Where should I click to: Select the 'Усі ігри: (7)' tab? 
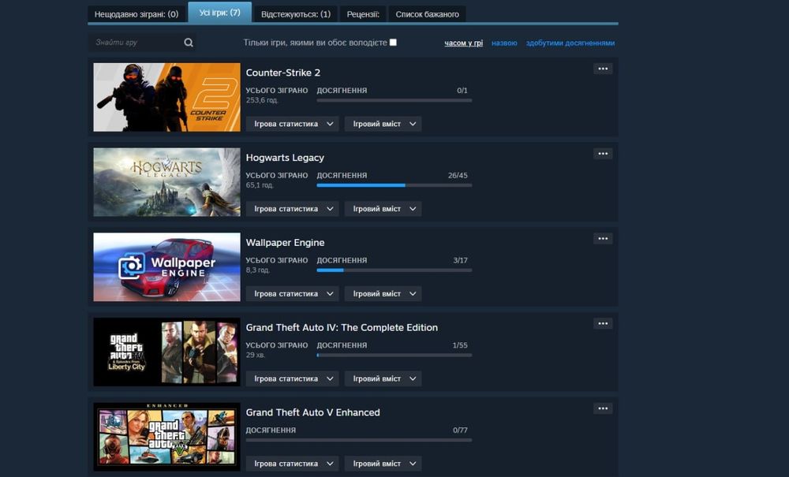coord(220,13)
